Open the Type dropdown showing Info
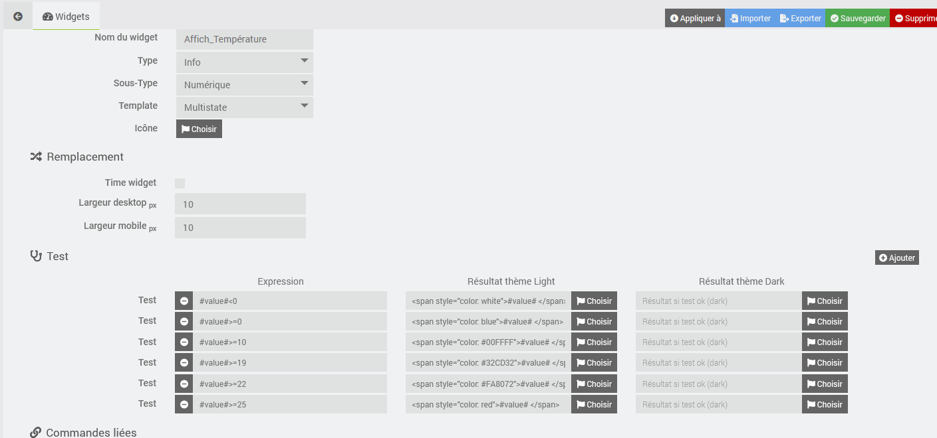The height and width of the screenshot is (438, 937). (x=245, y=62)
